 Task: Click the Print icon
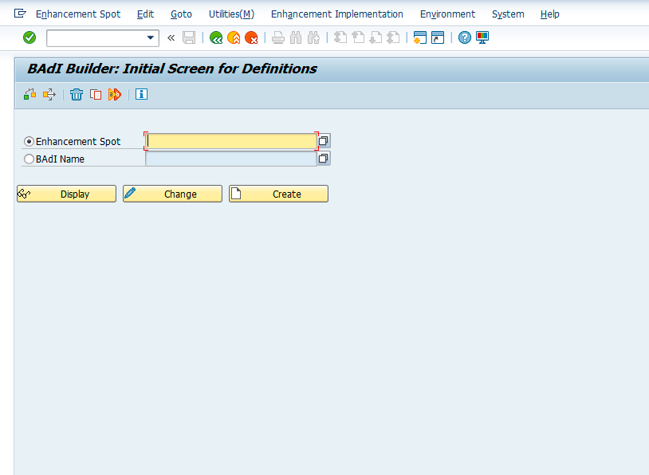pos(278,37)
